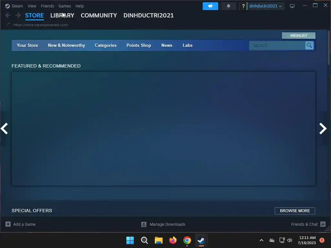Click the Add a Game label
This screenshot has width=331, height=248.
24,224
